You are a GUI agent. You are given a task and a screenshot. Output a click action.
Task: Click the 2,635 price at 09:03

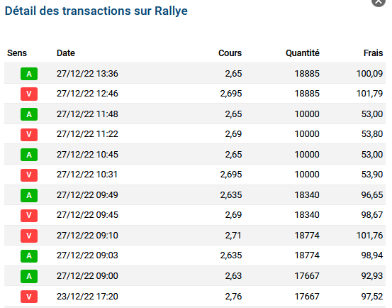(x=231, y=255)
